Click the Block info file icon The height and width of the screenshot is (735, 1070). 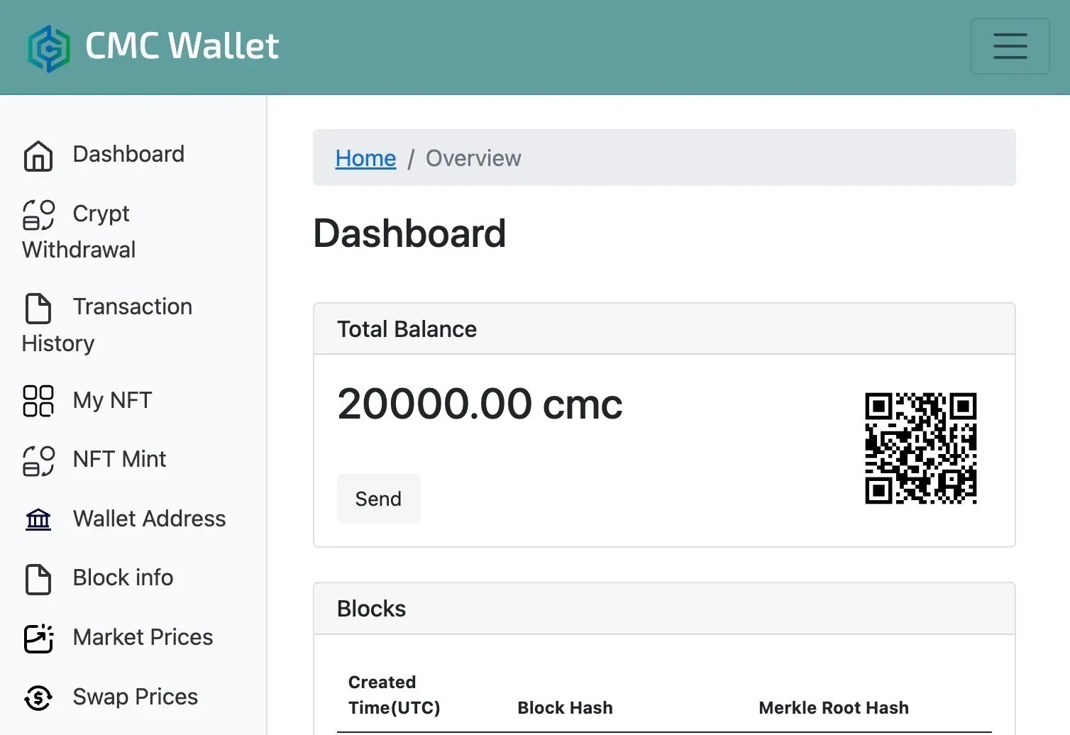pyautogui.click(x=38, y=579)
